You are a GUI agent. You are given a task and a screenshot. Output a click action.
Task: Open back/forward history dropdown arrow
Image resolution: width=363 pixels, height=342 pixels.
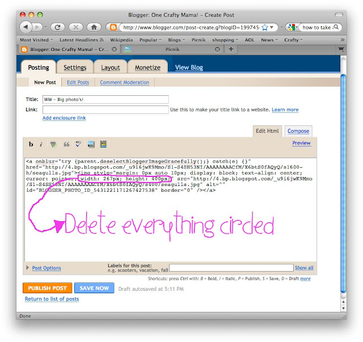coord(45,27)
